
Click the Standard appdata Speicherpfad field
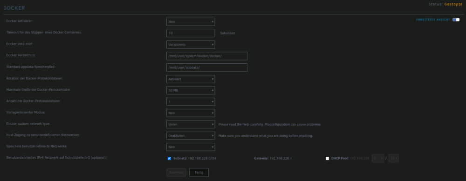(x=207, y=67)
